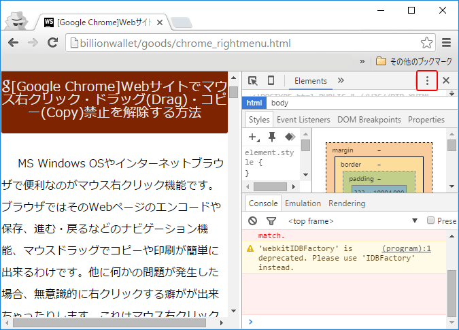Click the console scrollbar down arrow
The image size is (459, 330).
(x=452, y=323)
